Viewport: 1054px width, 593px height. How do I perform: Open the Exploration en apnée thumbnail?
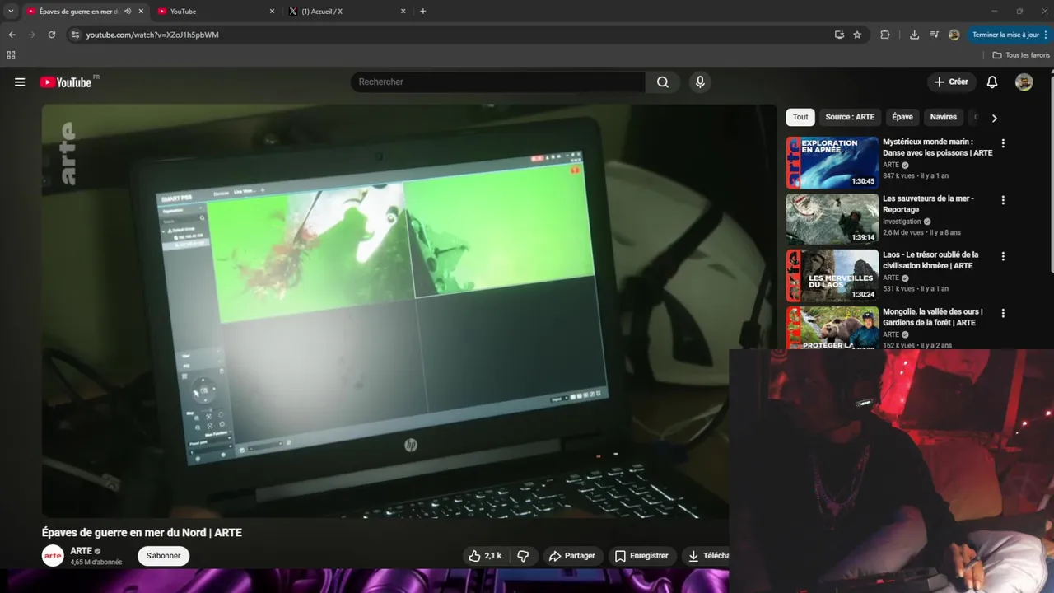click(832, 162)
